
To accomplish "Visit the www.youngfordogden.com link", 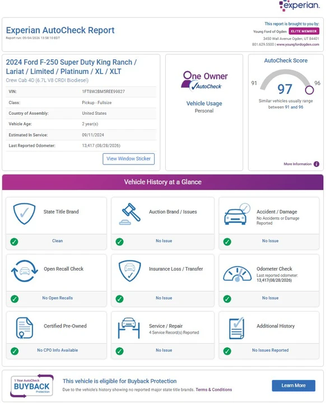I will tap(297, 44).
